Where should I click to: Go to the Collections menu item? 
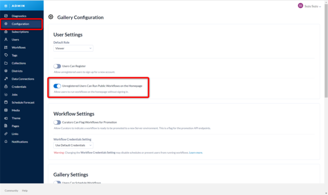(18, 63)
